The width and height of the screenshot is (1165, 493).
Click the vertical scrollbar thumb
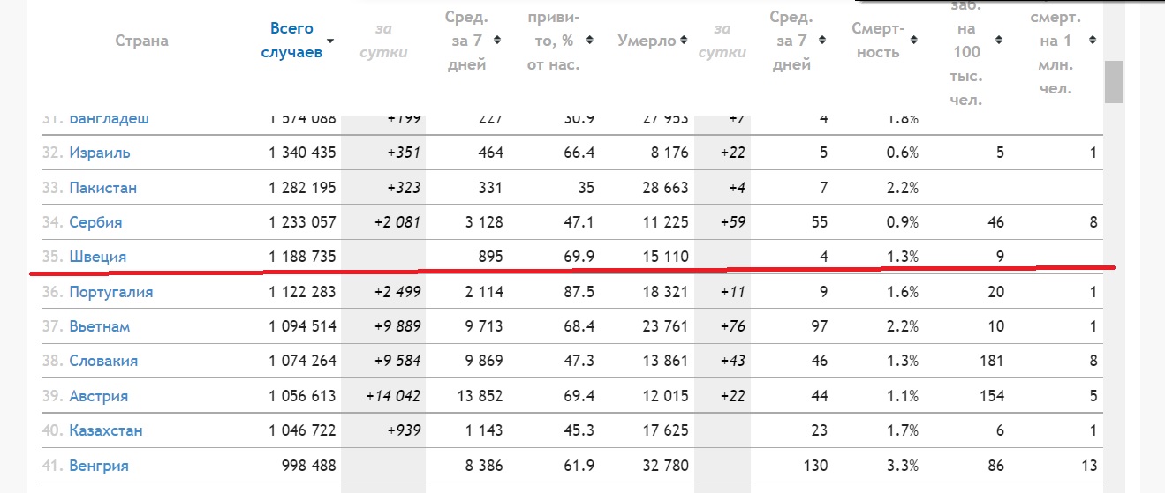point(1114,82)
